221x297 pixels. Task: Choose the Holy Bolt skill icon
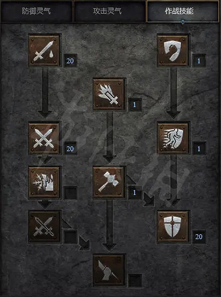tap(109, 94)
